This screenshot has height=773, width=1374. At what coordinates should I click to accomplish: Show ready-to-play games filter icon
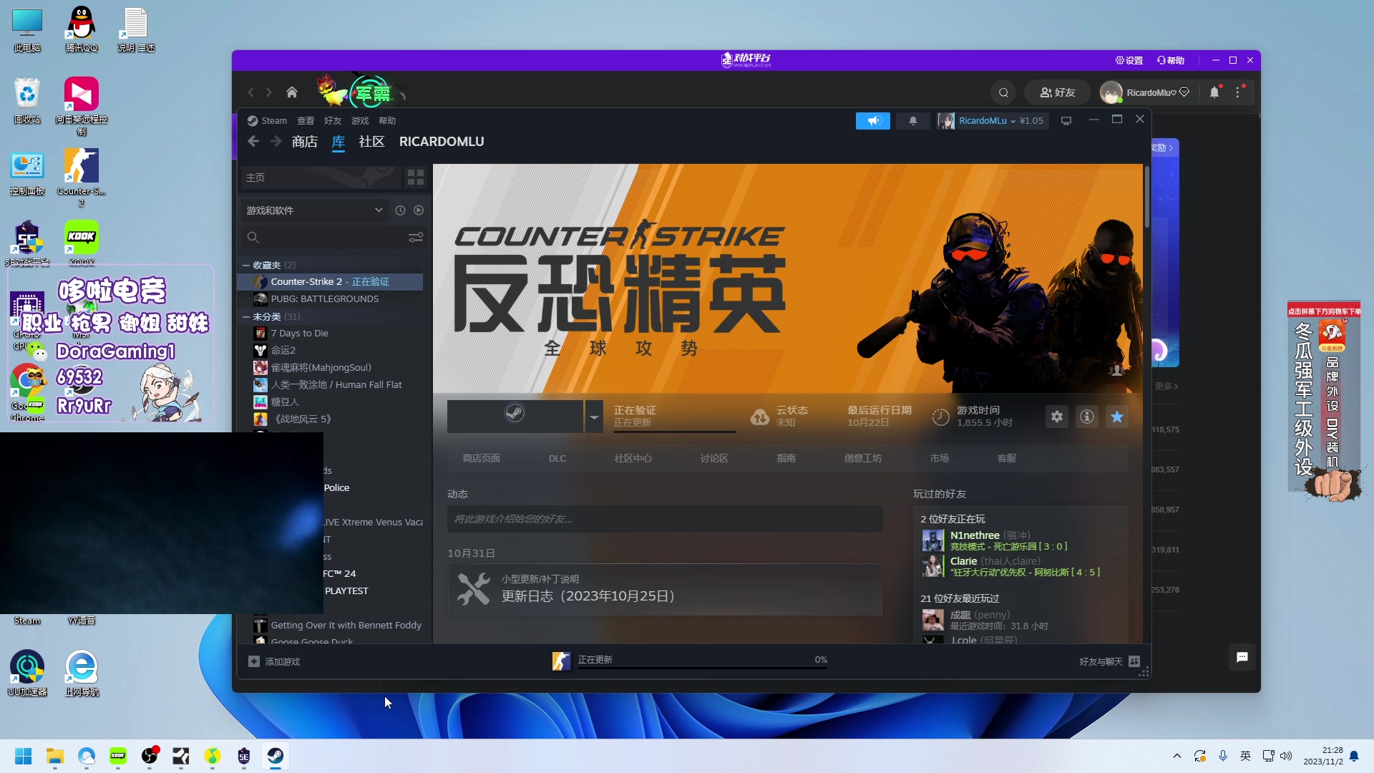tap(419, 210)
